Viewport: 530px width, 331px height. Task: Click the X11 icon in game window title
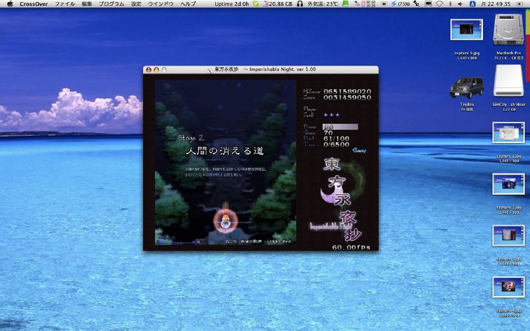coord(209,70)
